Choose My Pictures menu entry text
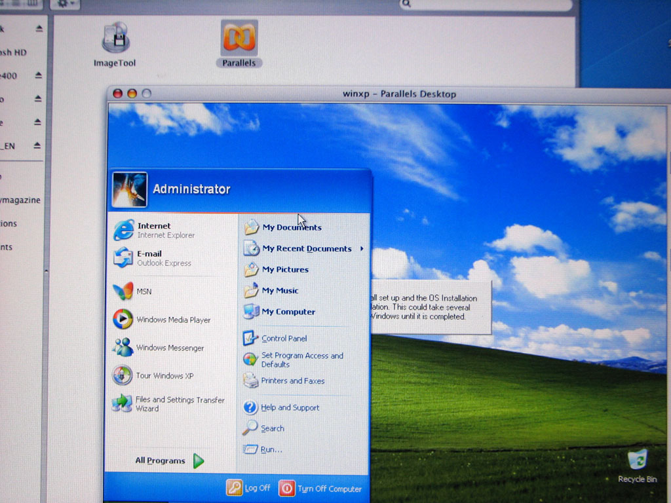 (x=286, y=269)
